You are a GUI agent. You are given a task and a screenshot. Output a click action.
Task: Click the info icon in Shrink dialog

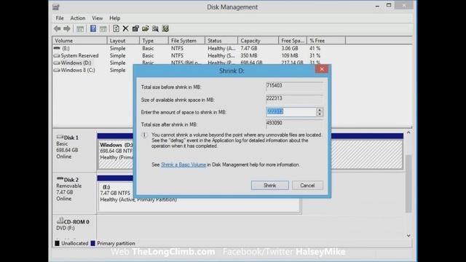tap(144, 135)
